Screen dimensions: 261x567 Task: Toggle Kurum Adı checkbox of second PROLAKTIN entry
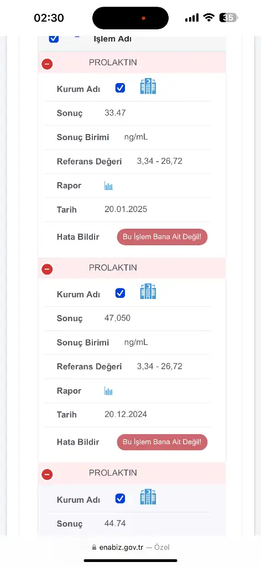[120, 293]
